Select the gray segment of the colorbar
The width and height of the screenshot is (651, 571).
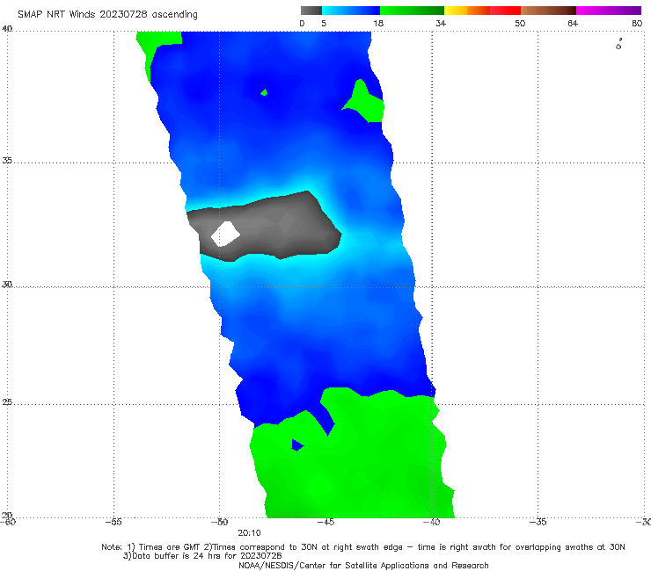311,11
